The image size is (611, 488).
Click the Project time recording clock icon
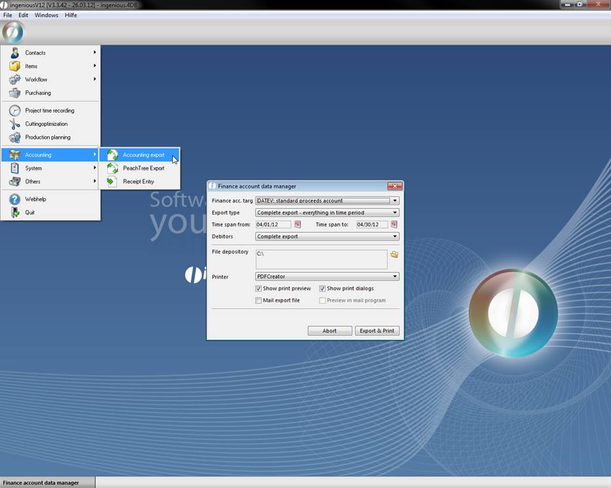click(x=14, y=111)
